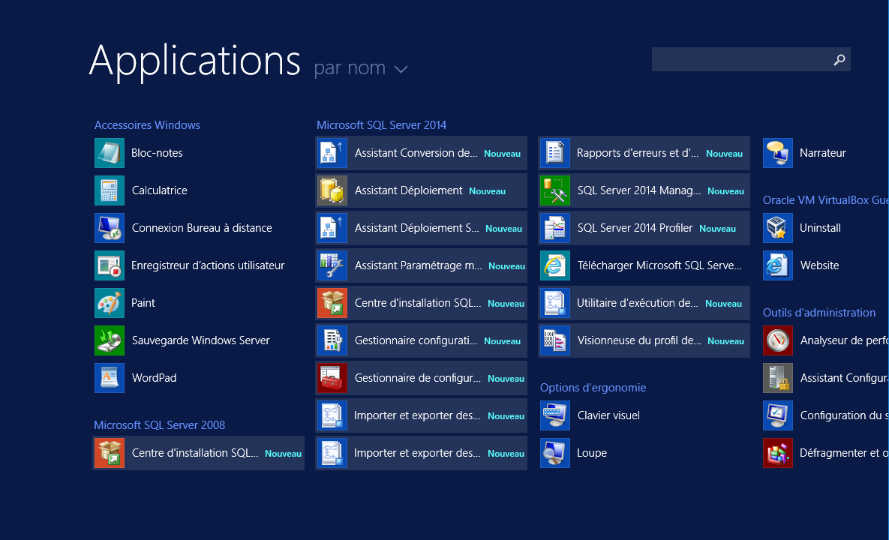
Task: Open the Clavier visuel keyboard icon
Action: tap(555, 415)
